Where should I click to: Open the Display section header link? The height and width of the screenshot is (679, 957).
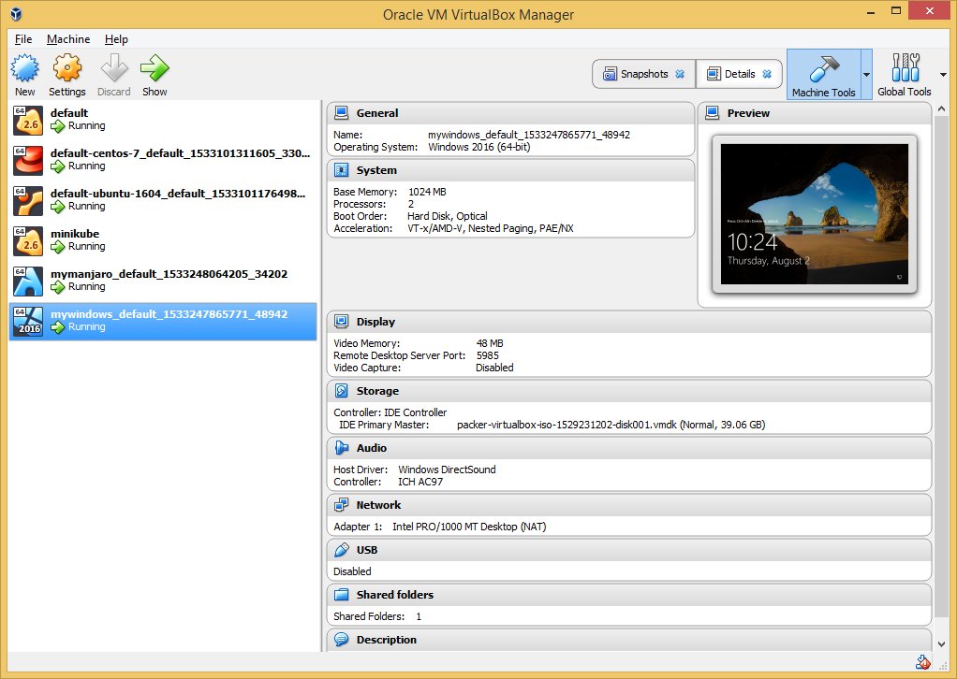[x=376, y=322]
